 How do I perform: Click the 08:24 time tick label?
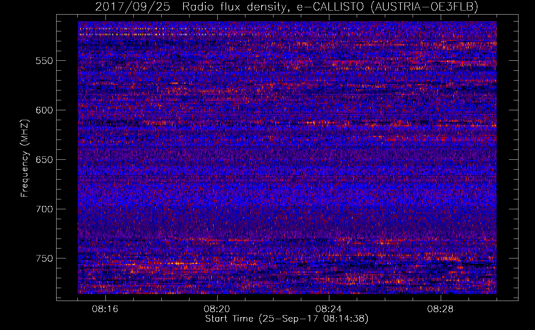[x=329, y=309]
